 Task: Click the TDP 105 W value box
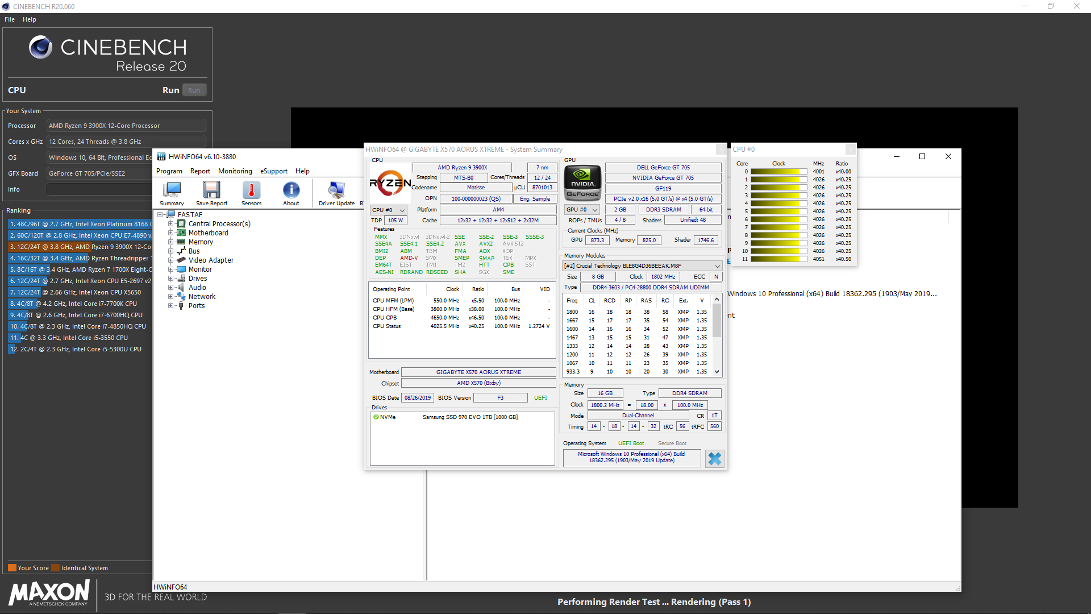click(x=395, y=221)
